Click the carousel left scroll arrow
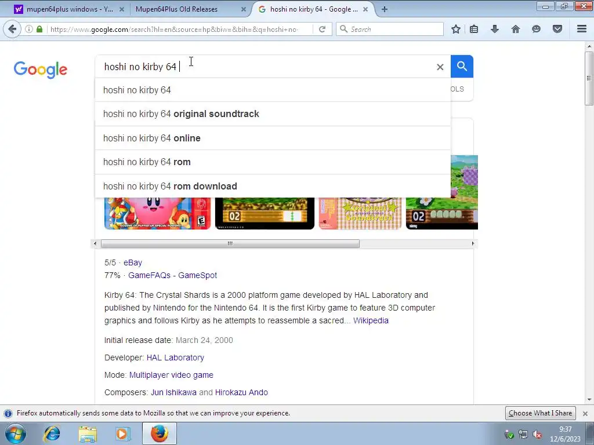 (x=95, y=244)
